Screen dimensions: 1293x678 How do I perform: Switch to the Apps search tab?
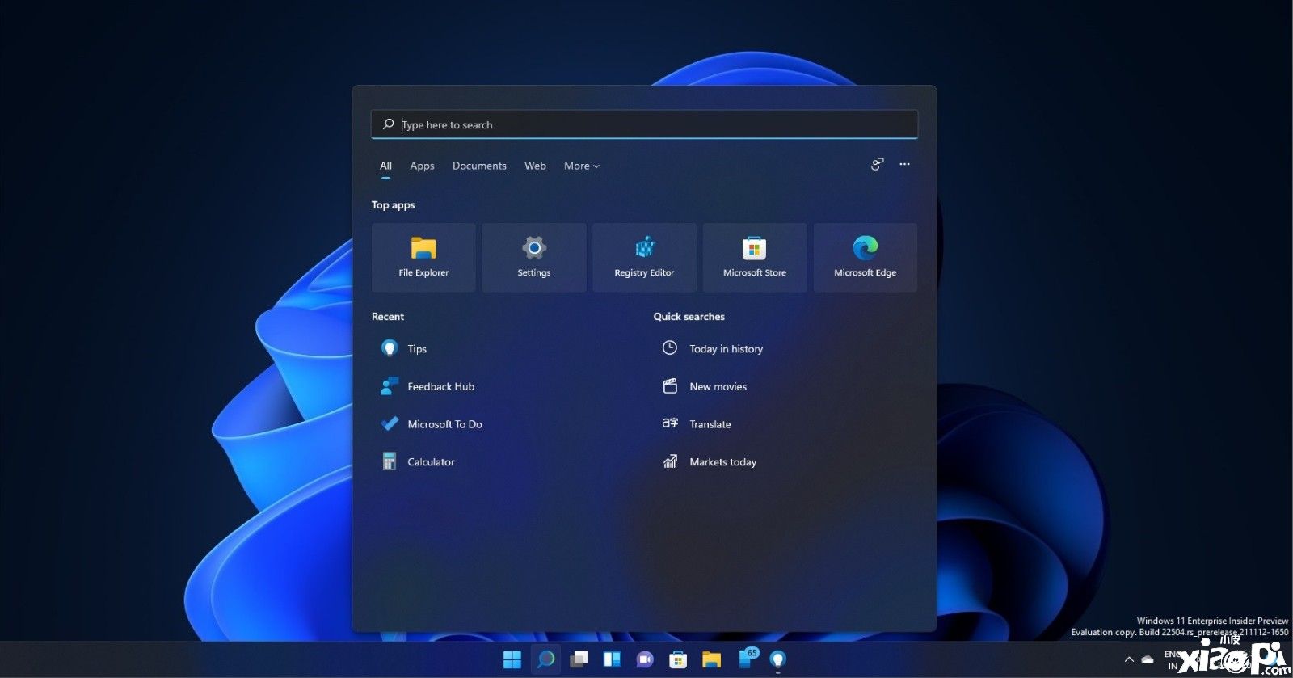click(x=422, y=166)
